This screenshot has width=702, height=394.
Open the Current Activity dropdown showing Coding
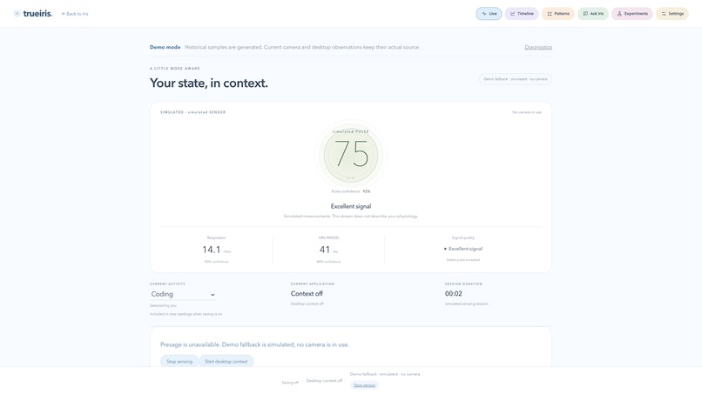click(x=183, y=294)
